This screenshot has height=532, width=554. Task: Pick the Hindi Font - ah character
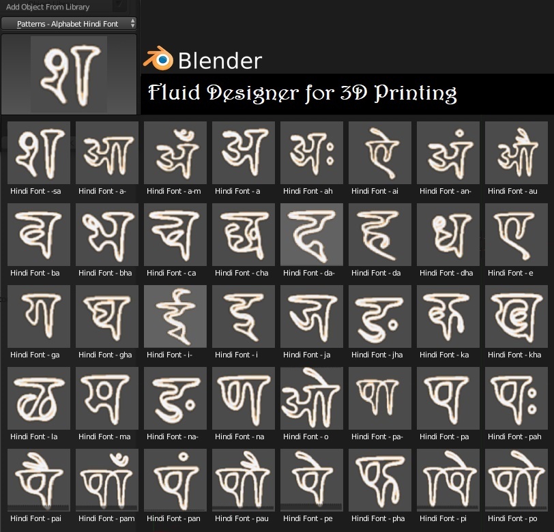coord(312,153)
